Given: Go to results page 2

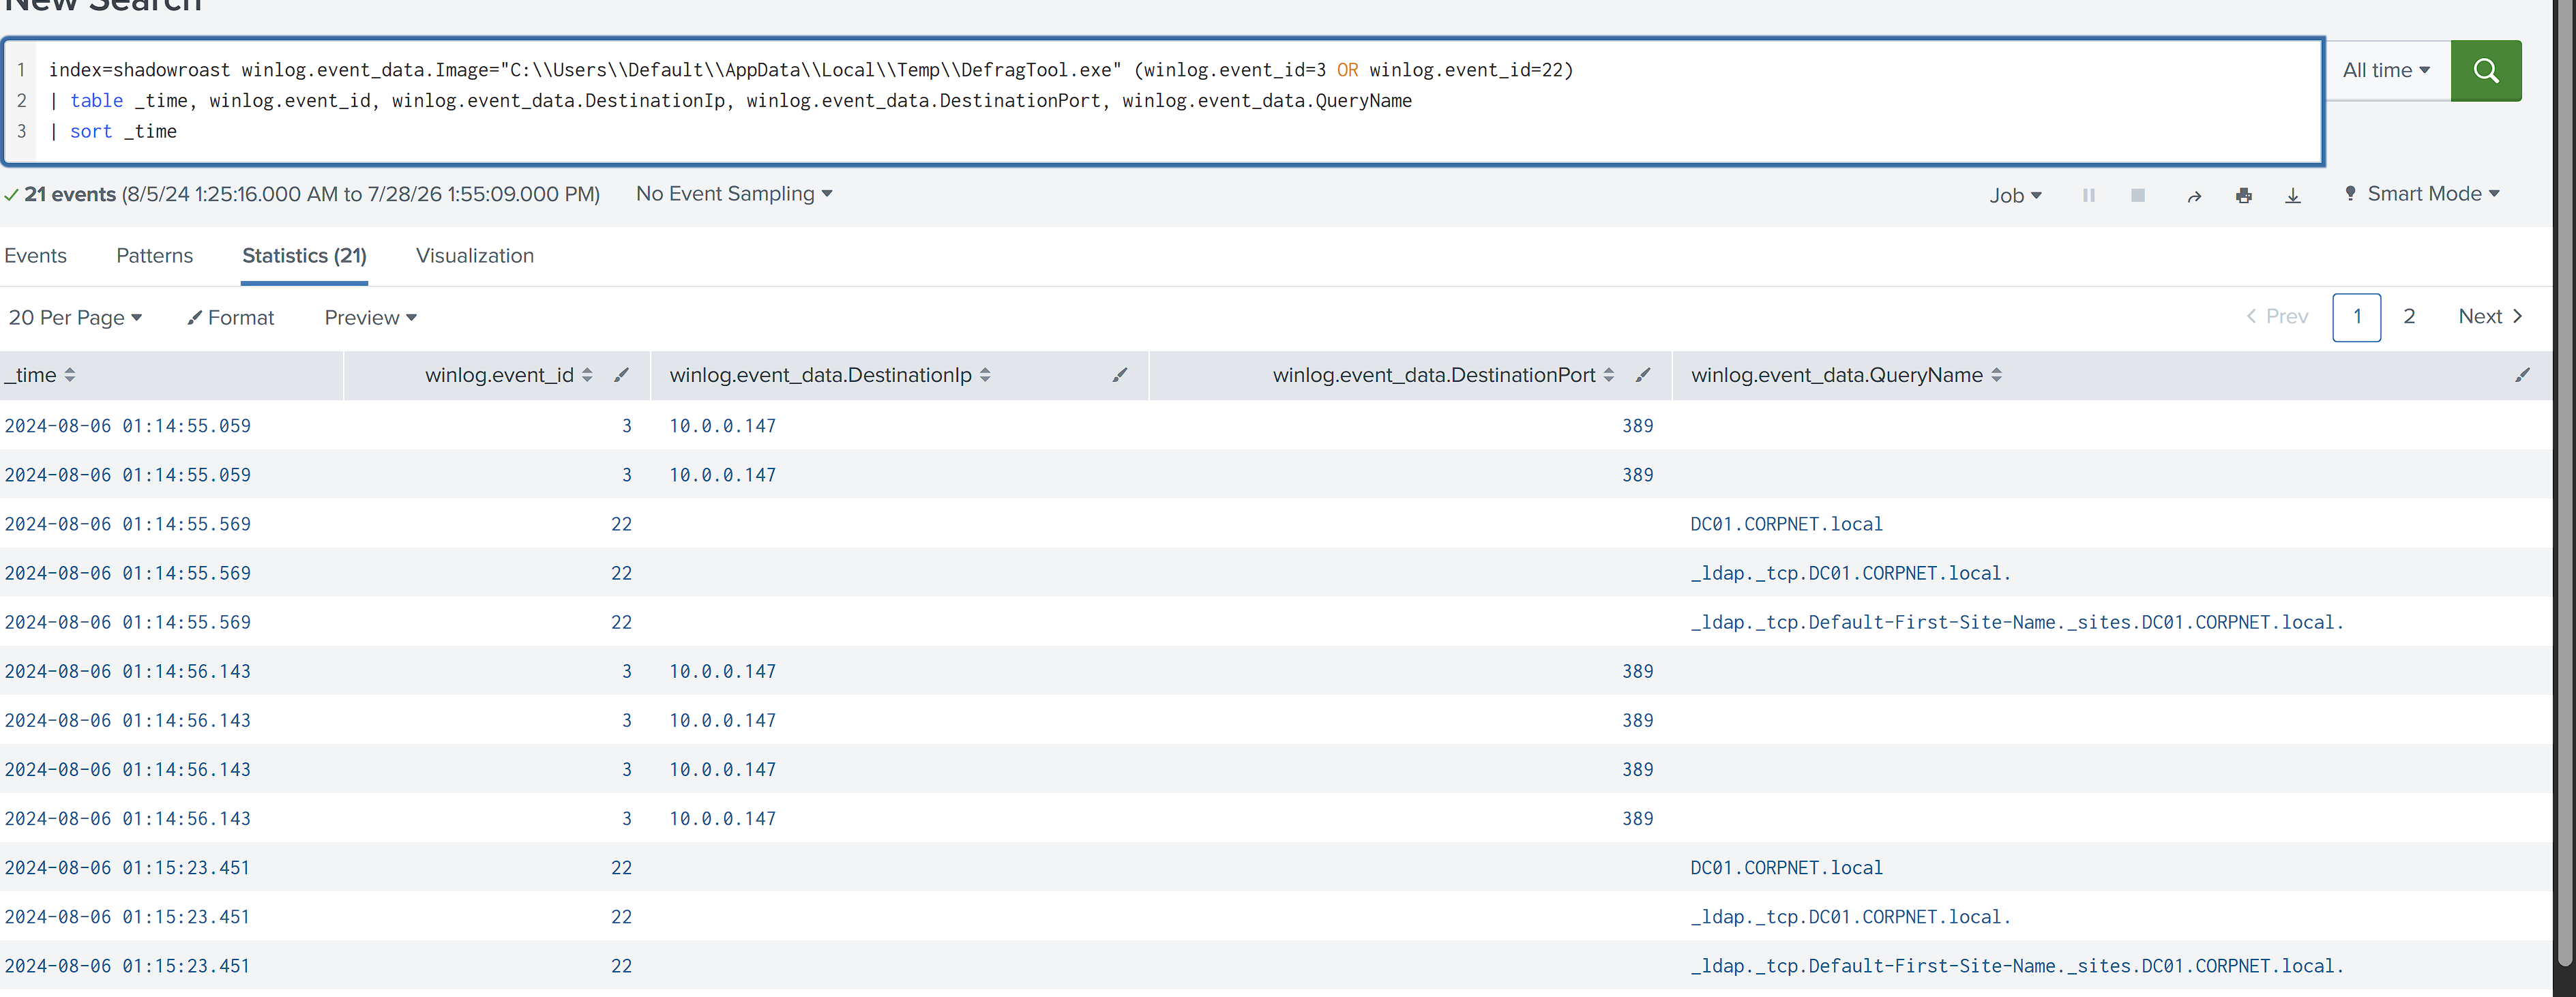Looking at the screenshot, I should point(2409,317).
